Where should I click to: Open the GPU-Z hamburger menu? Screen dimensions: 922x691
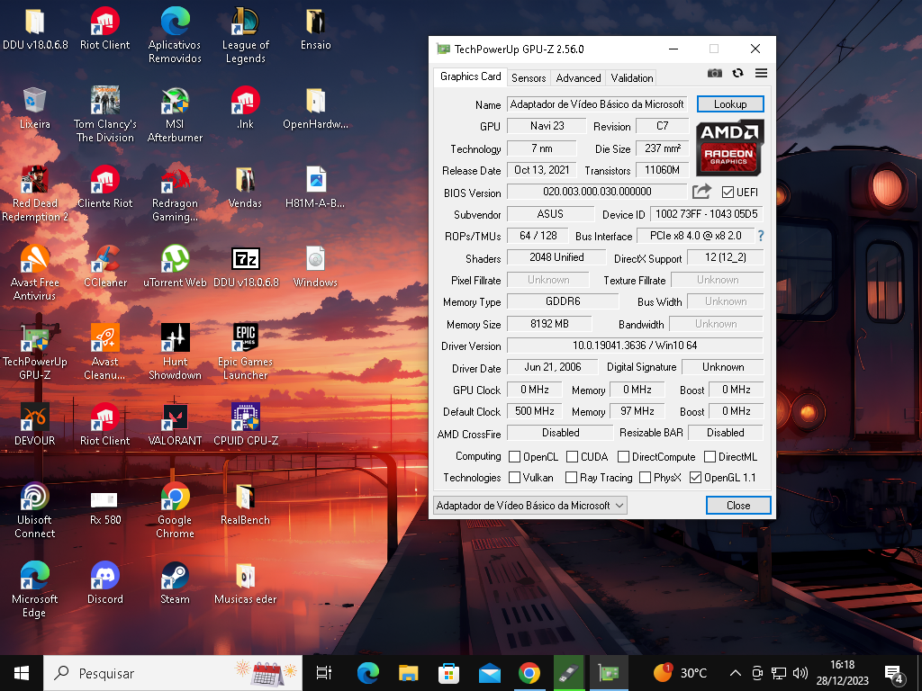(x=761, y=73)
